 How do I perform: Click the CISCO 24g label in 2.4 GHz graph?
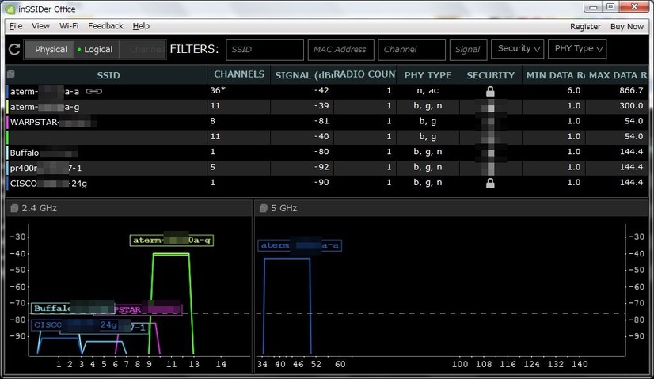[75, 324]
